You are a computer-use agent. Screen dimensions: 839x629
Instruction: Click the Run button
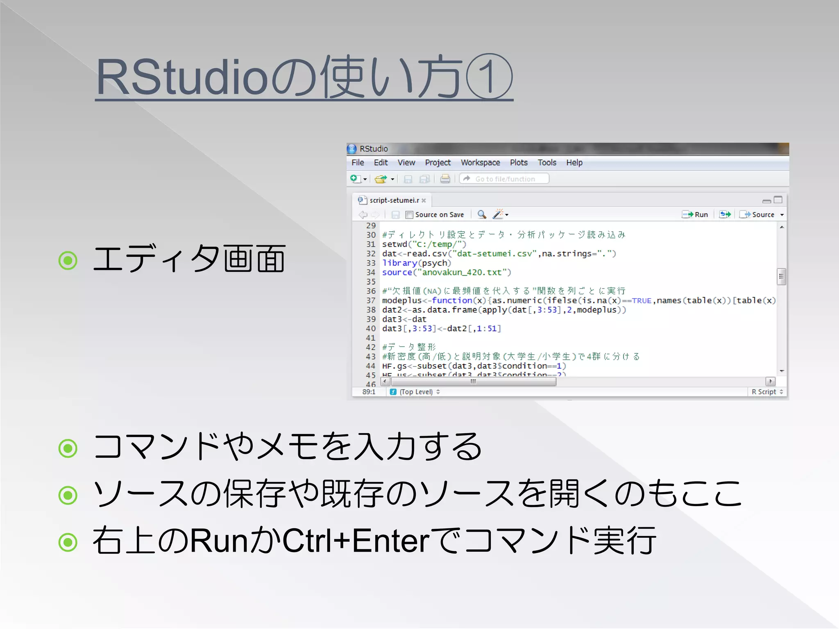(695, 215)
